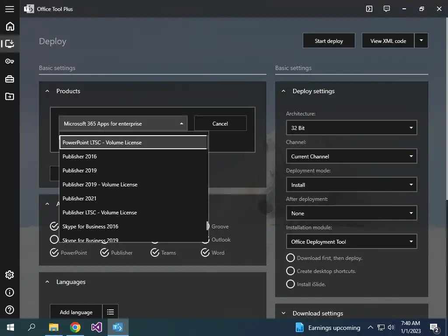The width and height of the screenshot is (448, 336).
Task: Open the Architecture 32 Bit dropdown
Action: coord(351,128)
